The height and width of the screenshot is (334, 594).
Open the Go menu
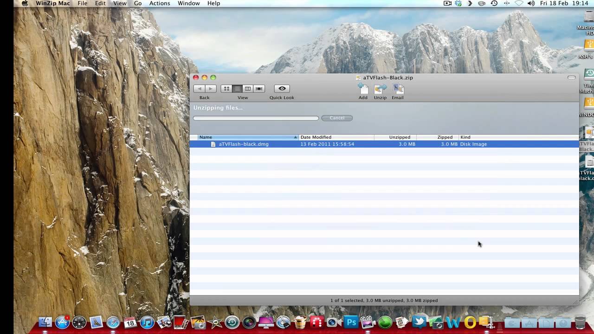[x=138, y=3]
